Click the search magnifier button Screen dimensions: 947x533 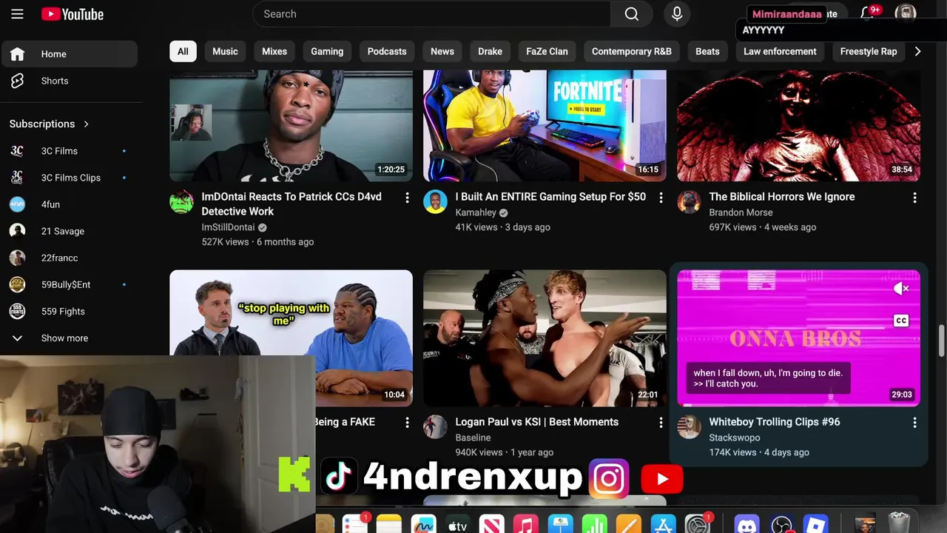[x=631, y=14]
